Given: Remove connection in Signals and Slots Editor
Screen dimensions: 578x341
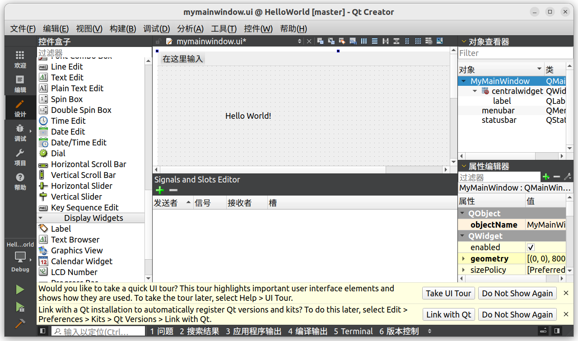Looking at the screenshot, I should pos(173,190).
